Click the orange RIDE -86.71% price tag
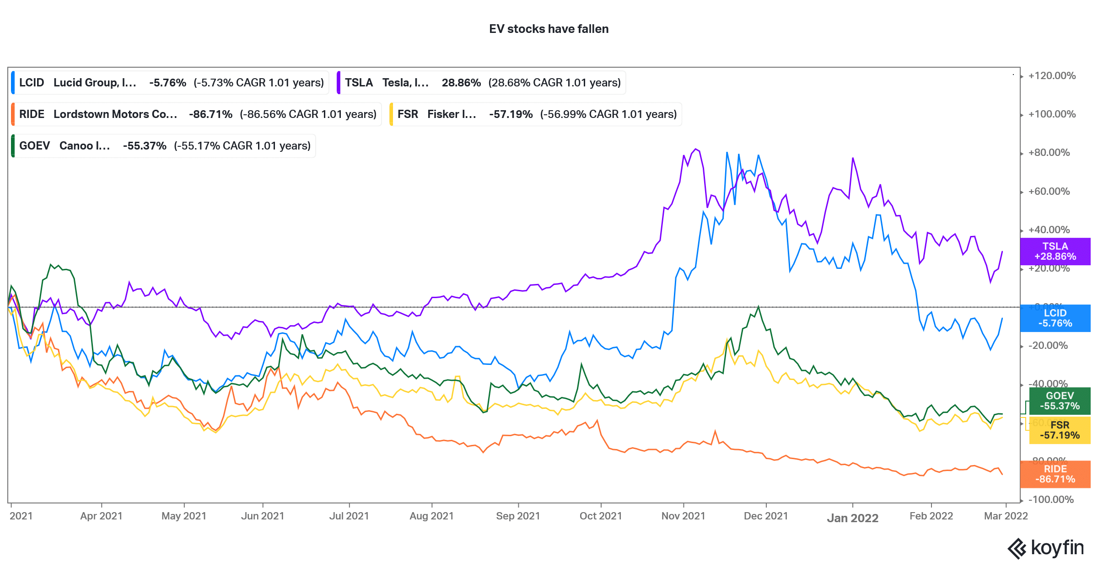 (1055, 474)
